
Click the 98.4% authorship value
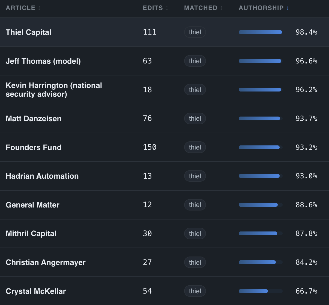click(x=306, y=32)
